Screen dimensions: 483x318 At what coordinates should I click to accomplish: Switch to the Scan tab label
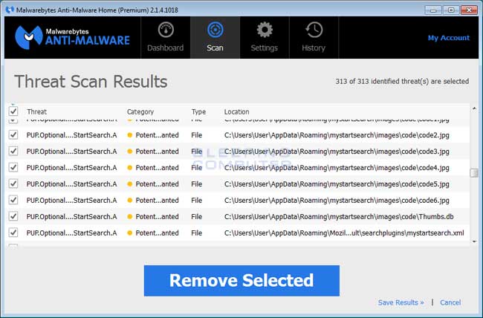coord(215,48)
